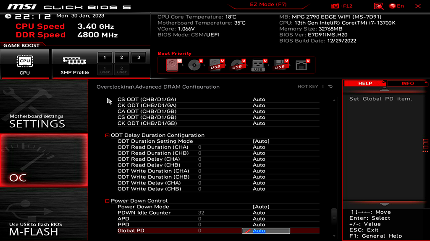Image resolution: width=430 pixels, height=241 pixels.
Task: Toggle the HOT KEY mode
Action: coord(308,87)
